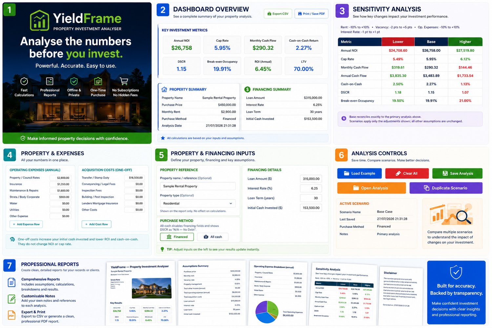492x328 pixels.
Task: Click the Customisable Notes pencil icon
Action: click(11, 299)
